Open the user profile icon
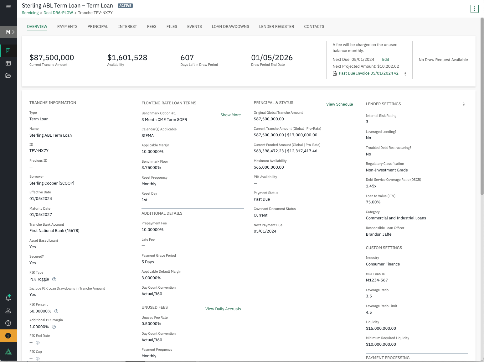Viewport: 484px width, 362px height. [8, 311]
